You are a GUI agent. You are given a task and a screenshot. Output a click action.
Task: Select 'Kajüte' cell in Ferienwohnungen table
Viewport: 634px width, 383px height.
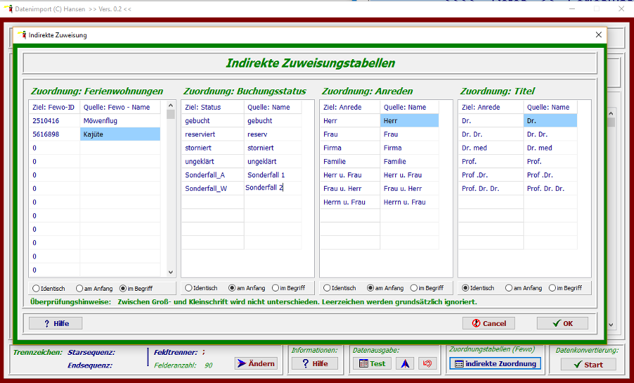click(x=120, y=134)
